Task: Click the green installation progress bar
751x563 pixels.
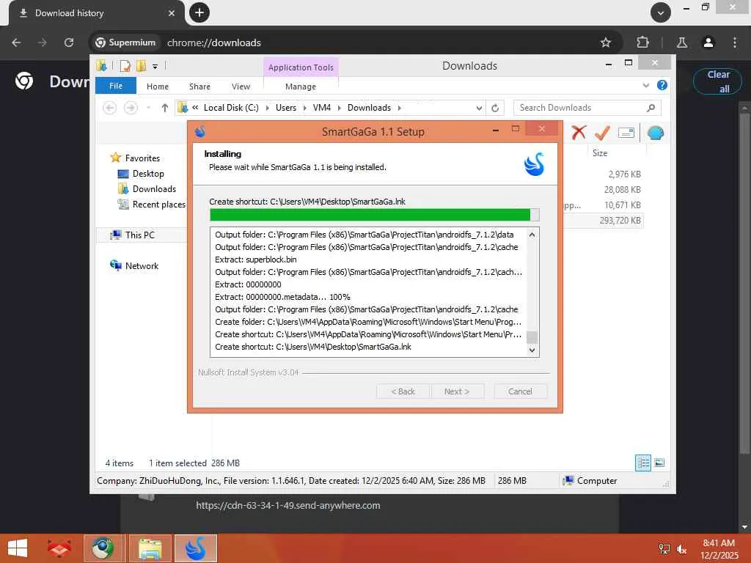Action: click(x=374, y=215)
